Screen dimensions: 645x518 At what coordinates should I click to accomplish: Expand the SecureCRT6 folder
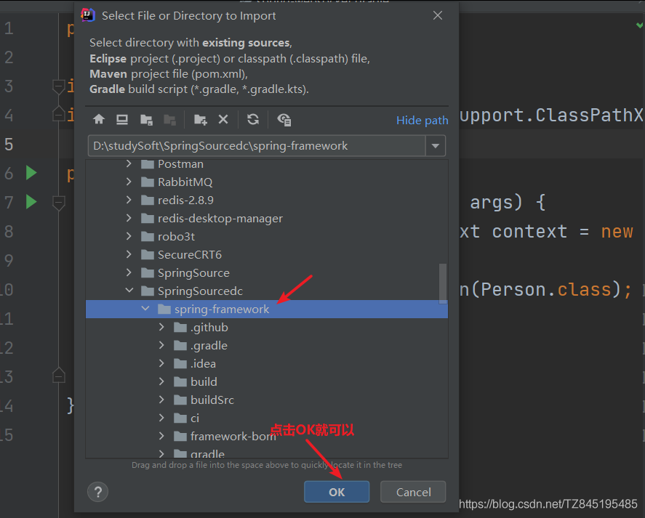tap(129, 254)
